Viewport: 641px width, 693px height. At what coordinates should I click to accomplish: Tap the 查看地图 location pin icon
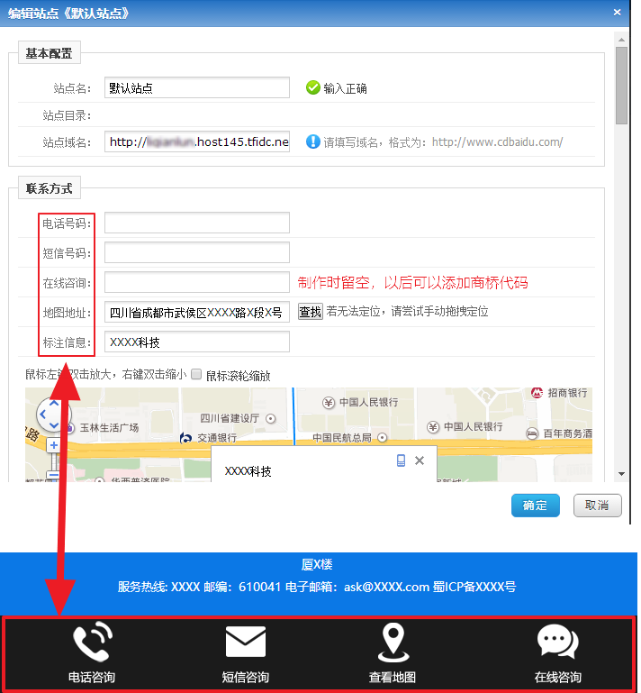393,643
